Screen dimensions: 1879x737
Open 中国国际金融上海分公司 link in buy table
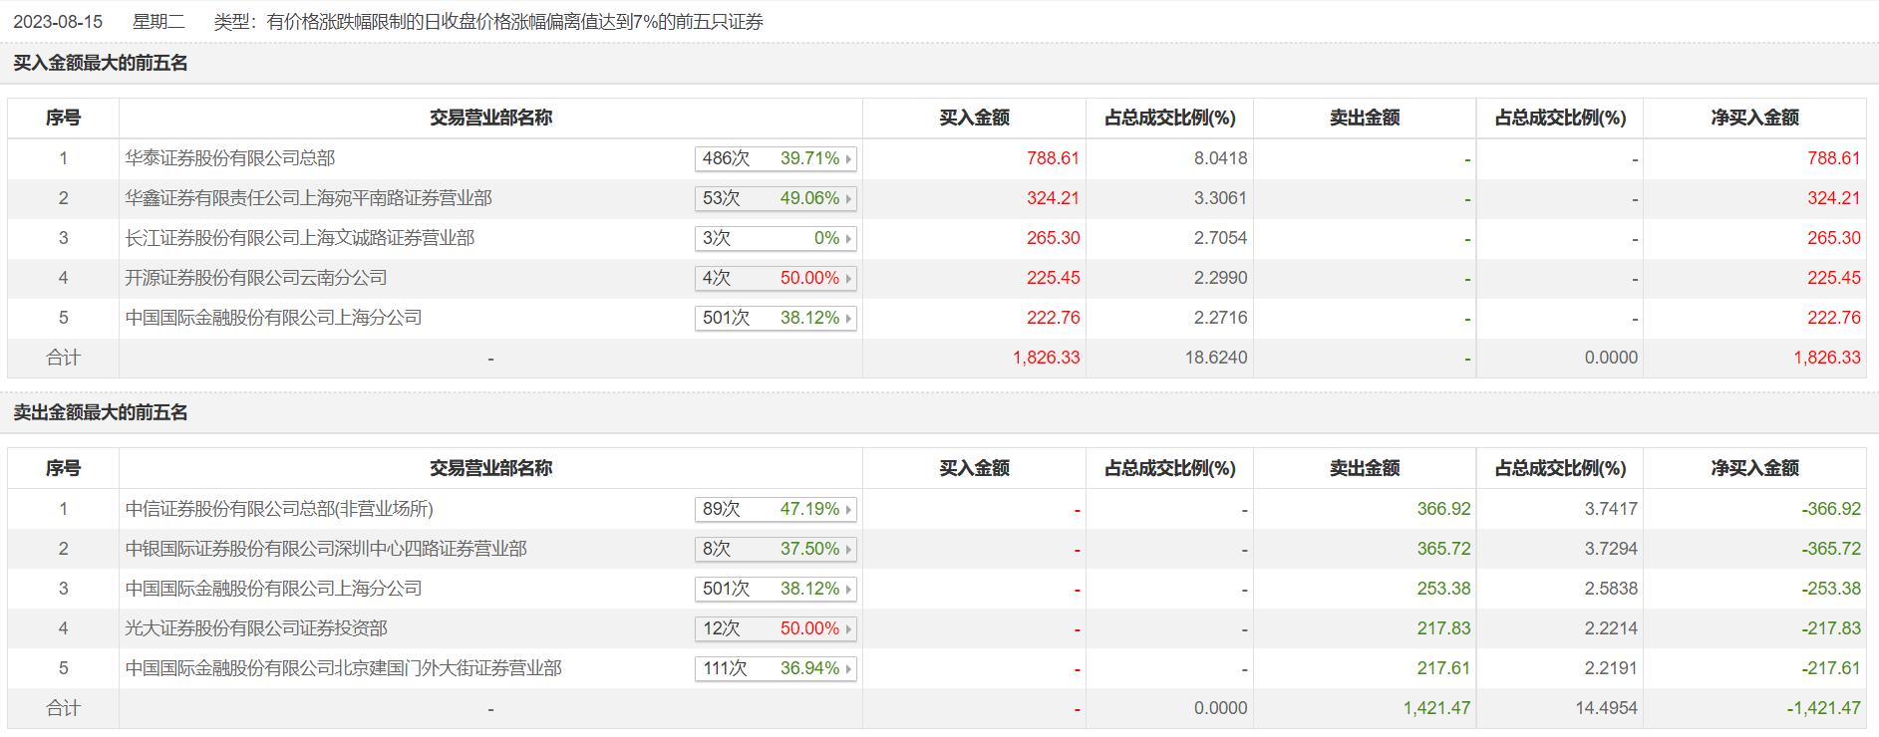(x=273, y=318)
